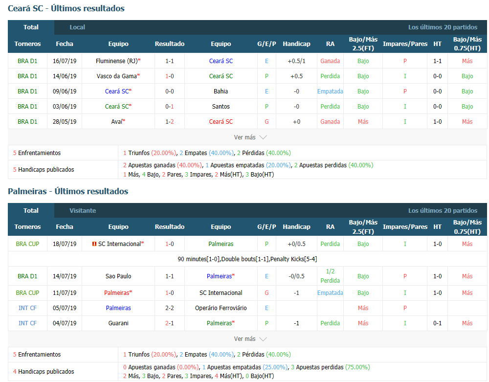489x382 pixels.
Task: Click the 90 minutes[1-0] penalty kicks note
Action: point(247,259)
